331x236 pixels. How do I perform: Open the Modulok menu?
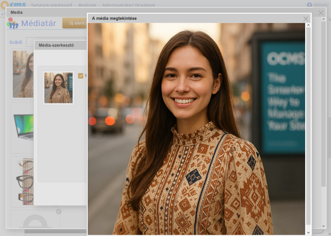87,5
